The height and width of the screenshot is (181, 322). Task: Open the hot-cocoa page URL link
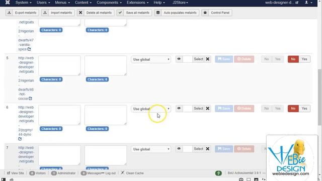click(x=26, y=78)
